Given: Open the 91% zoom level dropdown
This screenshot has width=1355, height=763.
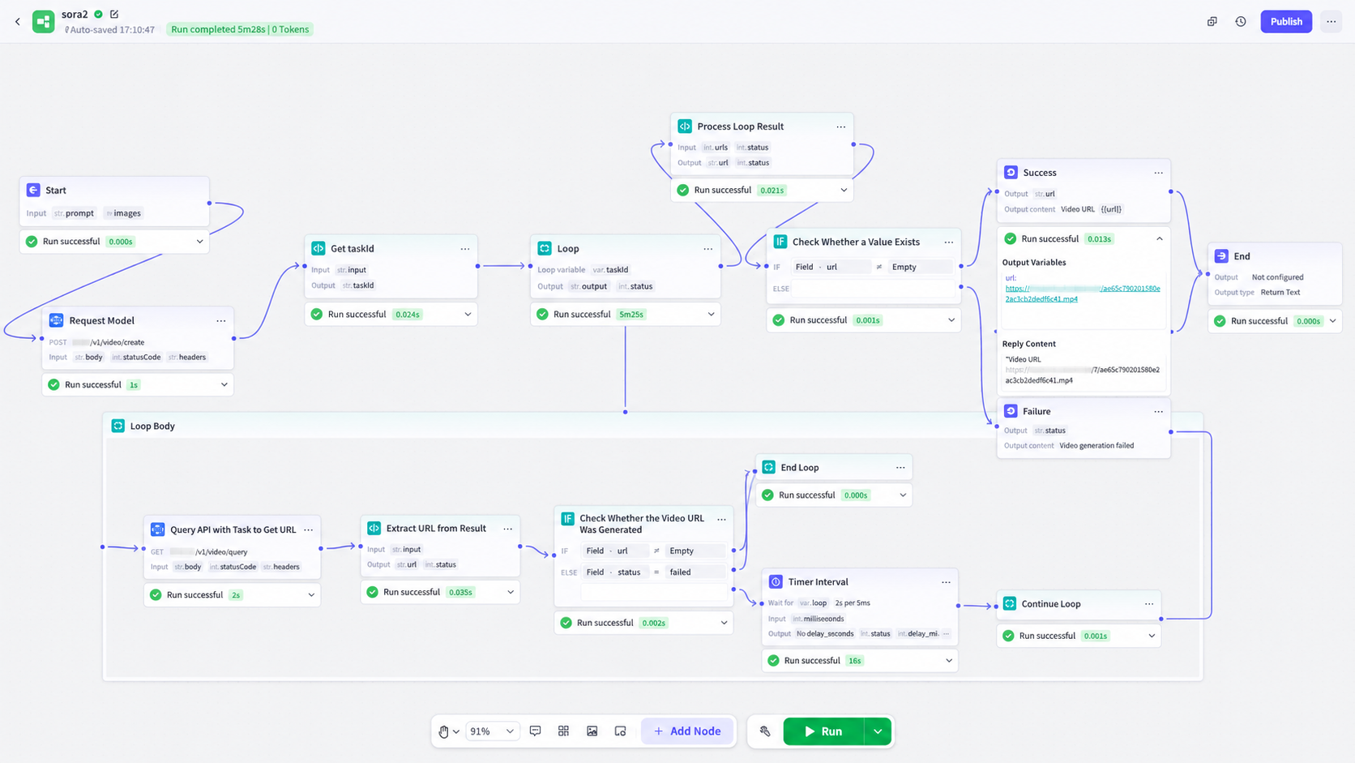Looking at the screenshot, I should pos(492,731).
